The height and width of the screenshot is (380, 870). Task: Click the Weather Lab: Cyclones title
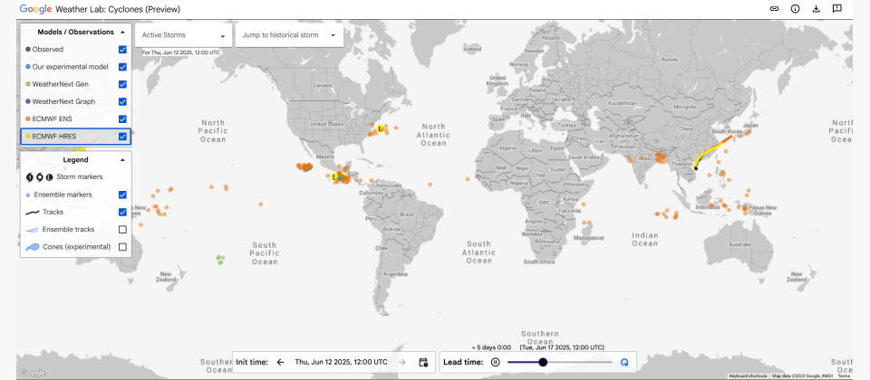pos(118,9)
